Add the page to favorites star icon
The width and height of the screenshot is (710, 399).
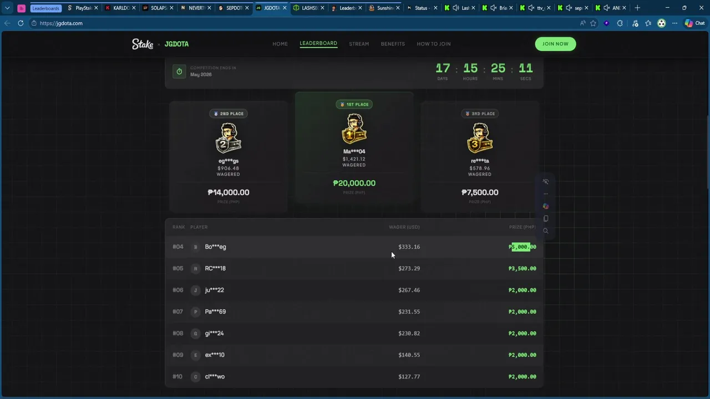pyautogui.click(x=593, y=23)
